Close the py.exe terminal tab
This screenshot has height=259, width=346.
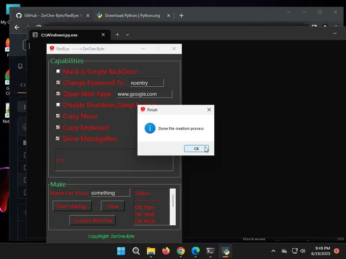[x=103, y=35]
